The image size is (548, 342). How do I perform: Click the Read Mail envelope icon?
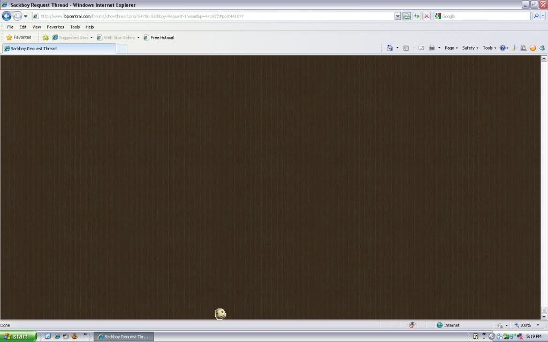[421, 48]
